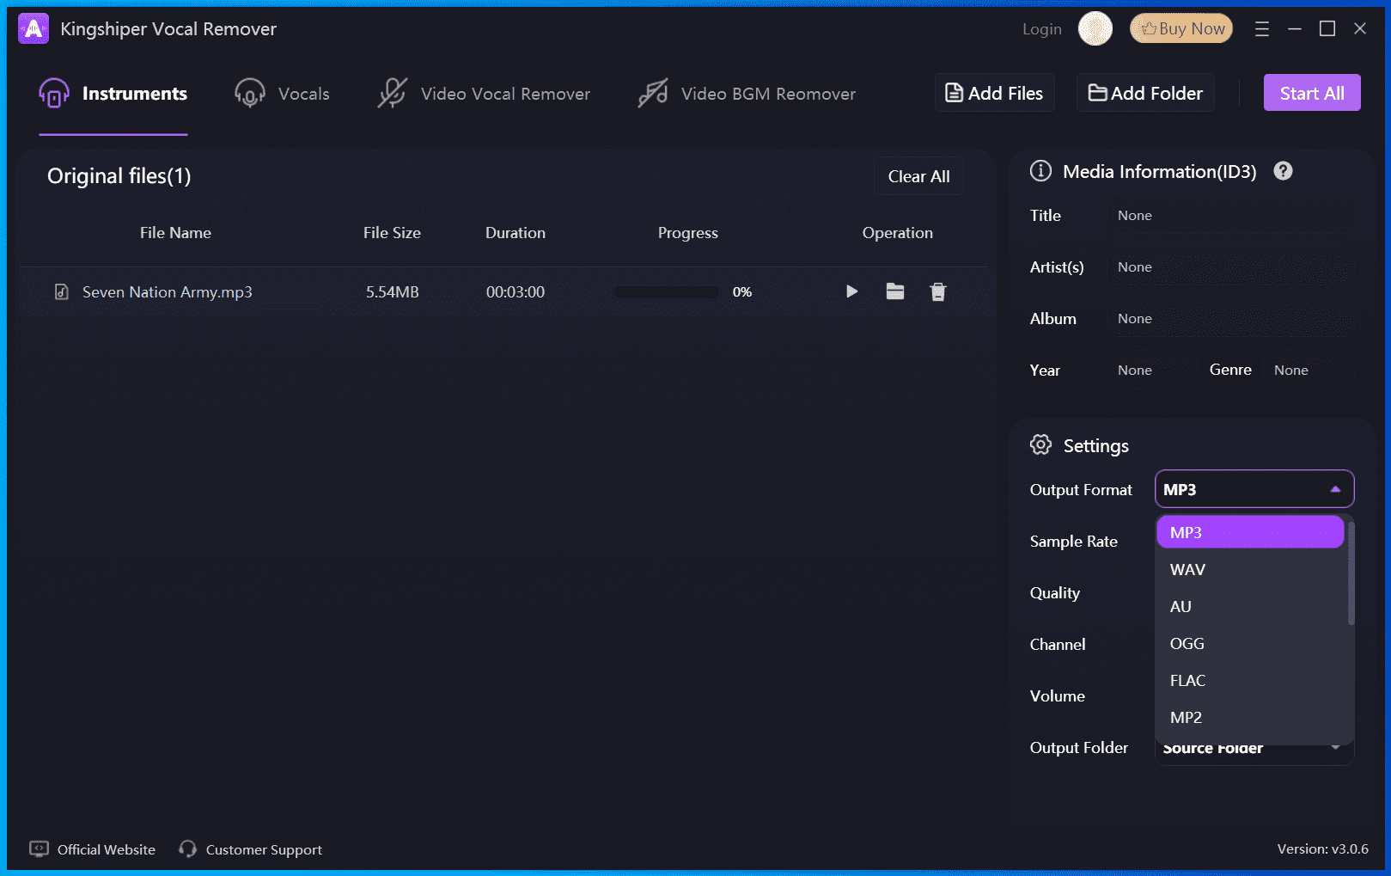This screenshot has width=1391, height=876.
Task: Open the Customer Support link
Action: (x=264, y=849)
